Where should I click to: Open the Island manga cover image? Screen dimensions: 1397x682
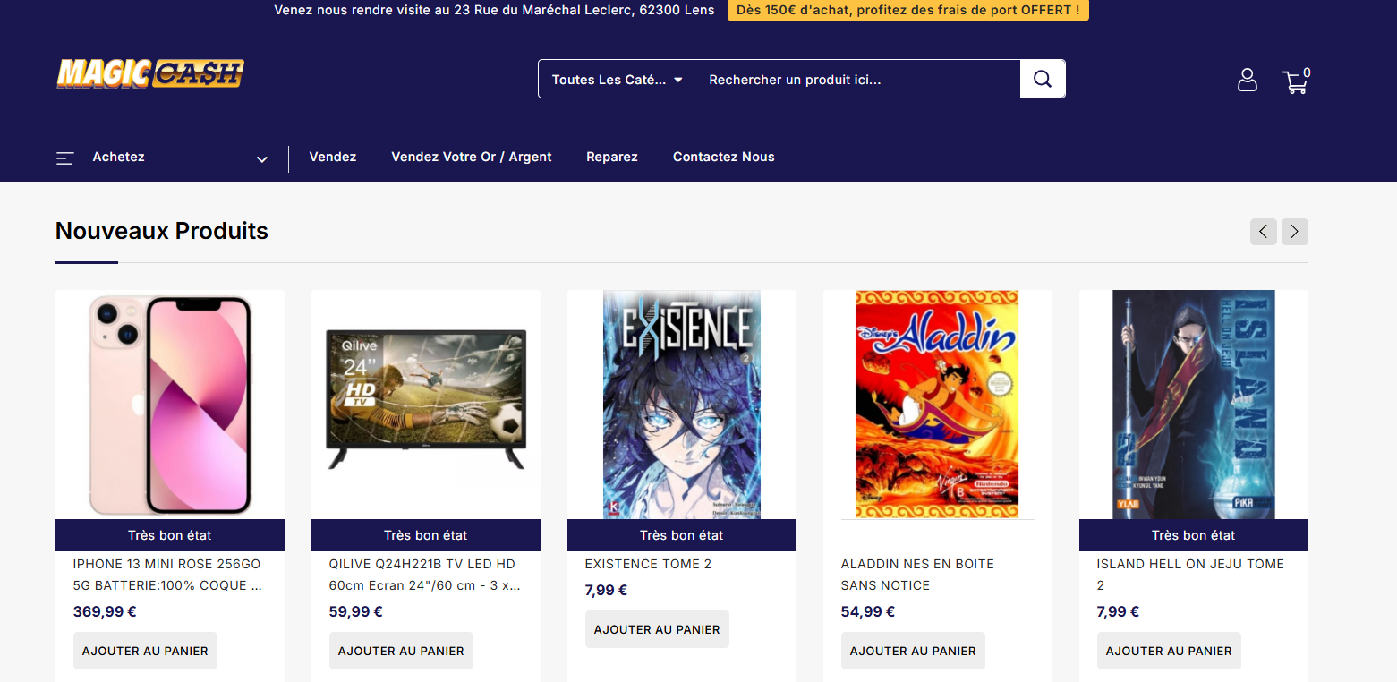click(x=1194, y=405)
